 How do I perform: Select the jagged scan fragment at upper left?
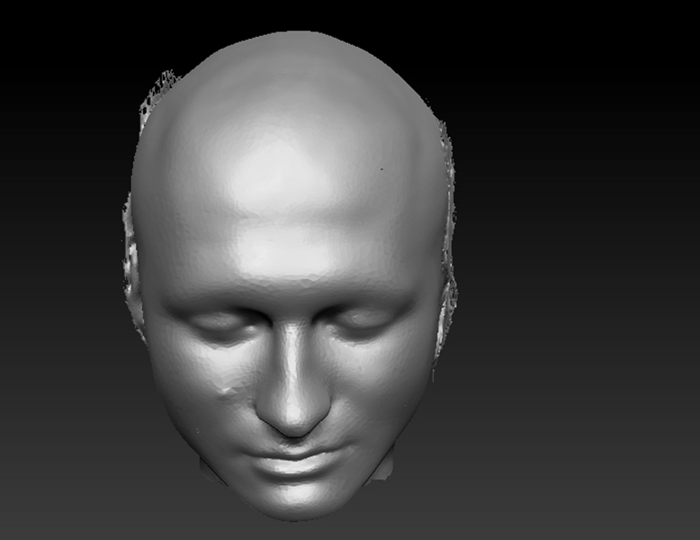coord(157,94)
